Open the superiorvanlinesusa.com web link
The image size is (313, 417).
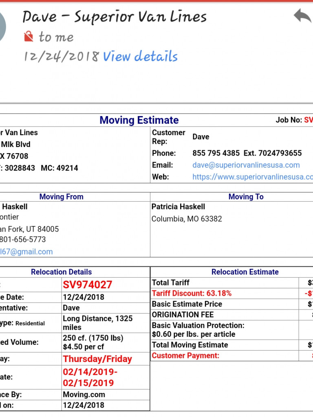pos(253,177)
